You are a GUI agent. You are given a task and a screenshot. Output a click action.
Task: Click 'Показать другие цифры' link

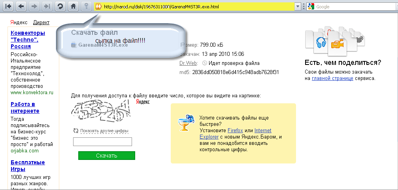(105, 131)
